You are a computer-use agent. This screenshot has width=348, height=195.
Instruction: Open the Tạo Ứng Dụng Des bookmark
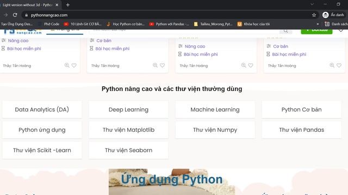click(17, 24)
